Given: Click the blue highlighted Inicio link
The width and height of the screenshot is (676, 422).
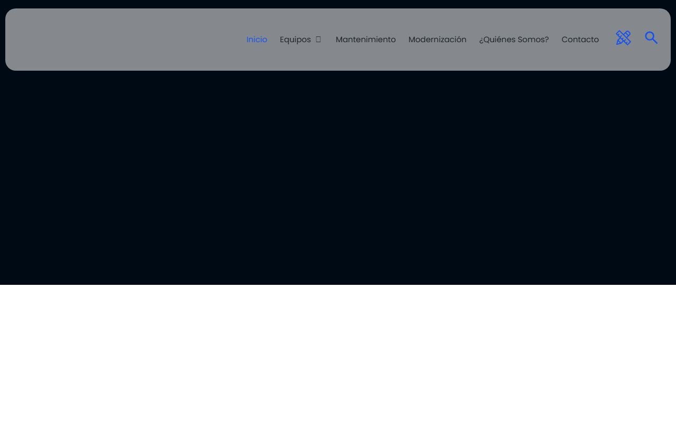Looking at the screenshot, I should pos(257,40).
